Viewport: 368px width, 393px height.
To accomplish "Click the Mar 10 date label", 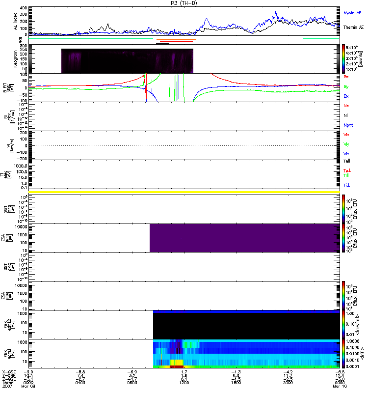I will (340, 386).
